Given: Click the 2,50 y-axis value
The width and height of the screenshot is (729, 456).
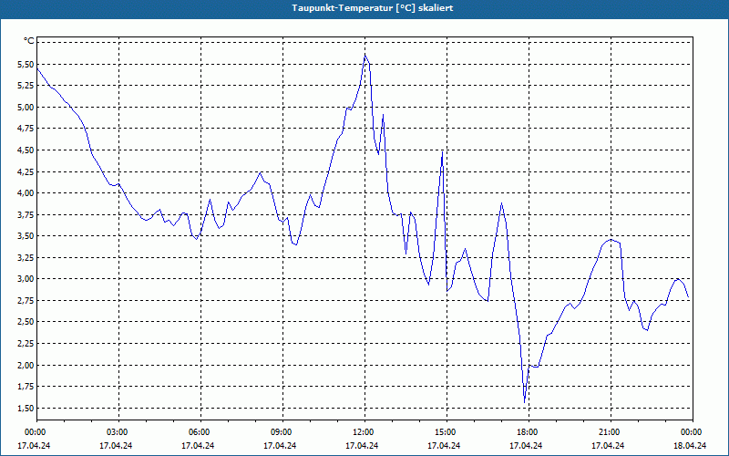Looking at the screenshot, I should pos(26,322).
